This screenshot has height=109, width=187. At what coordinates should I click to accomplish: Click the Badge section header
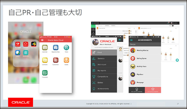145,44
